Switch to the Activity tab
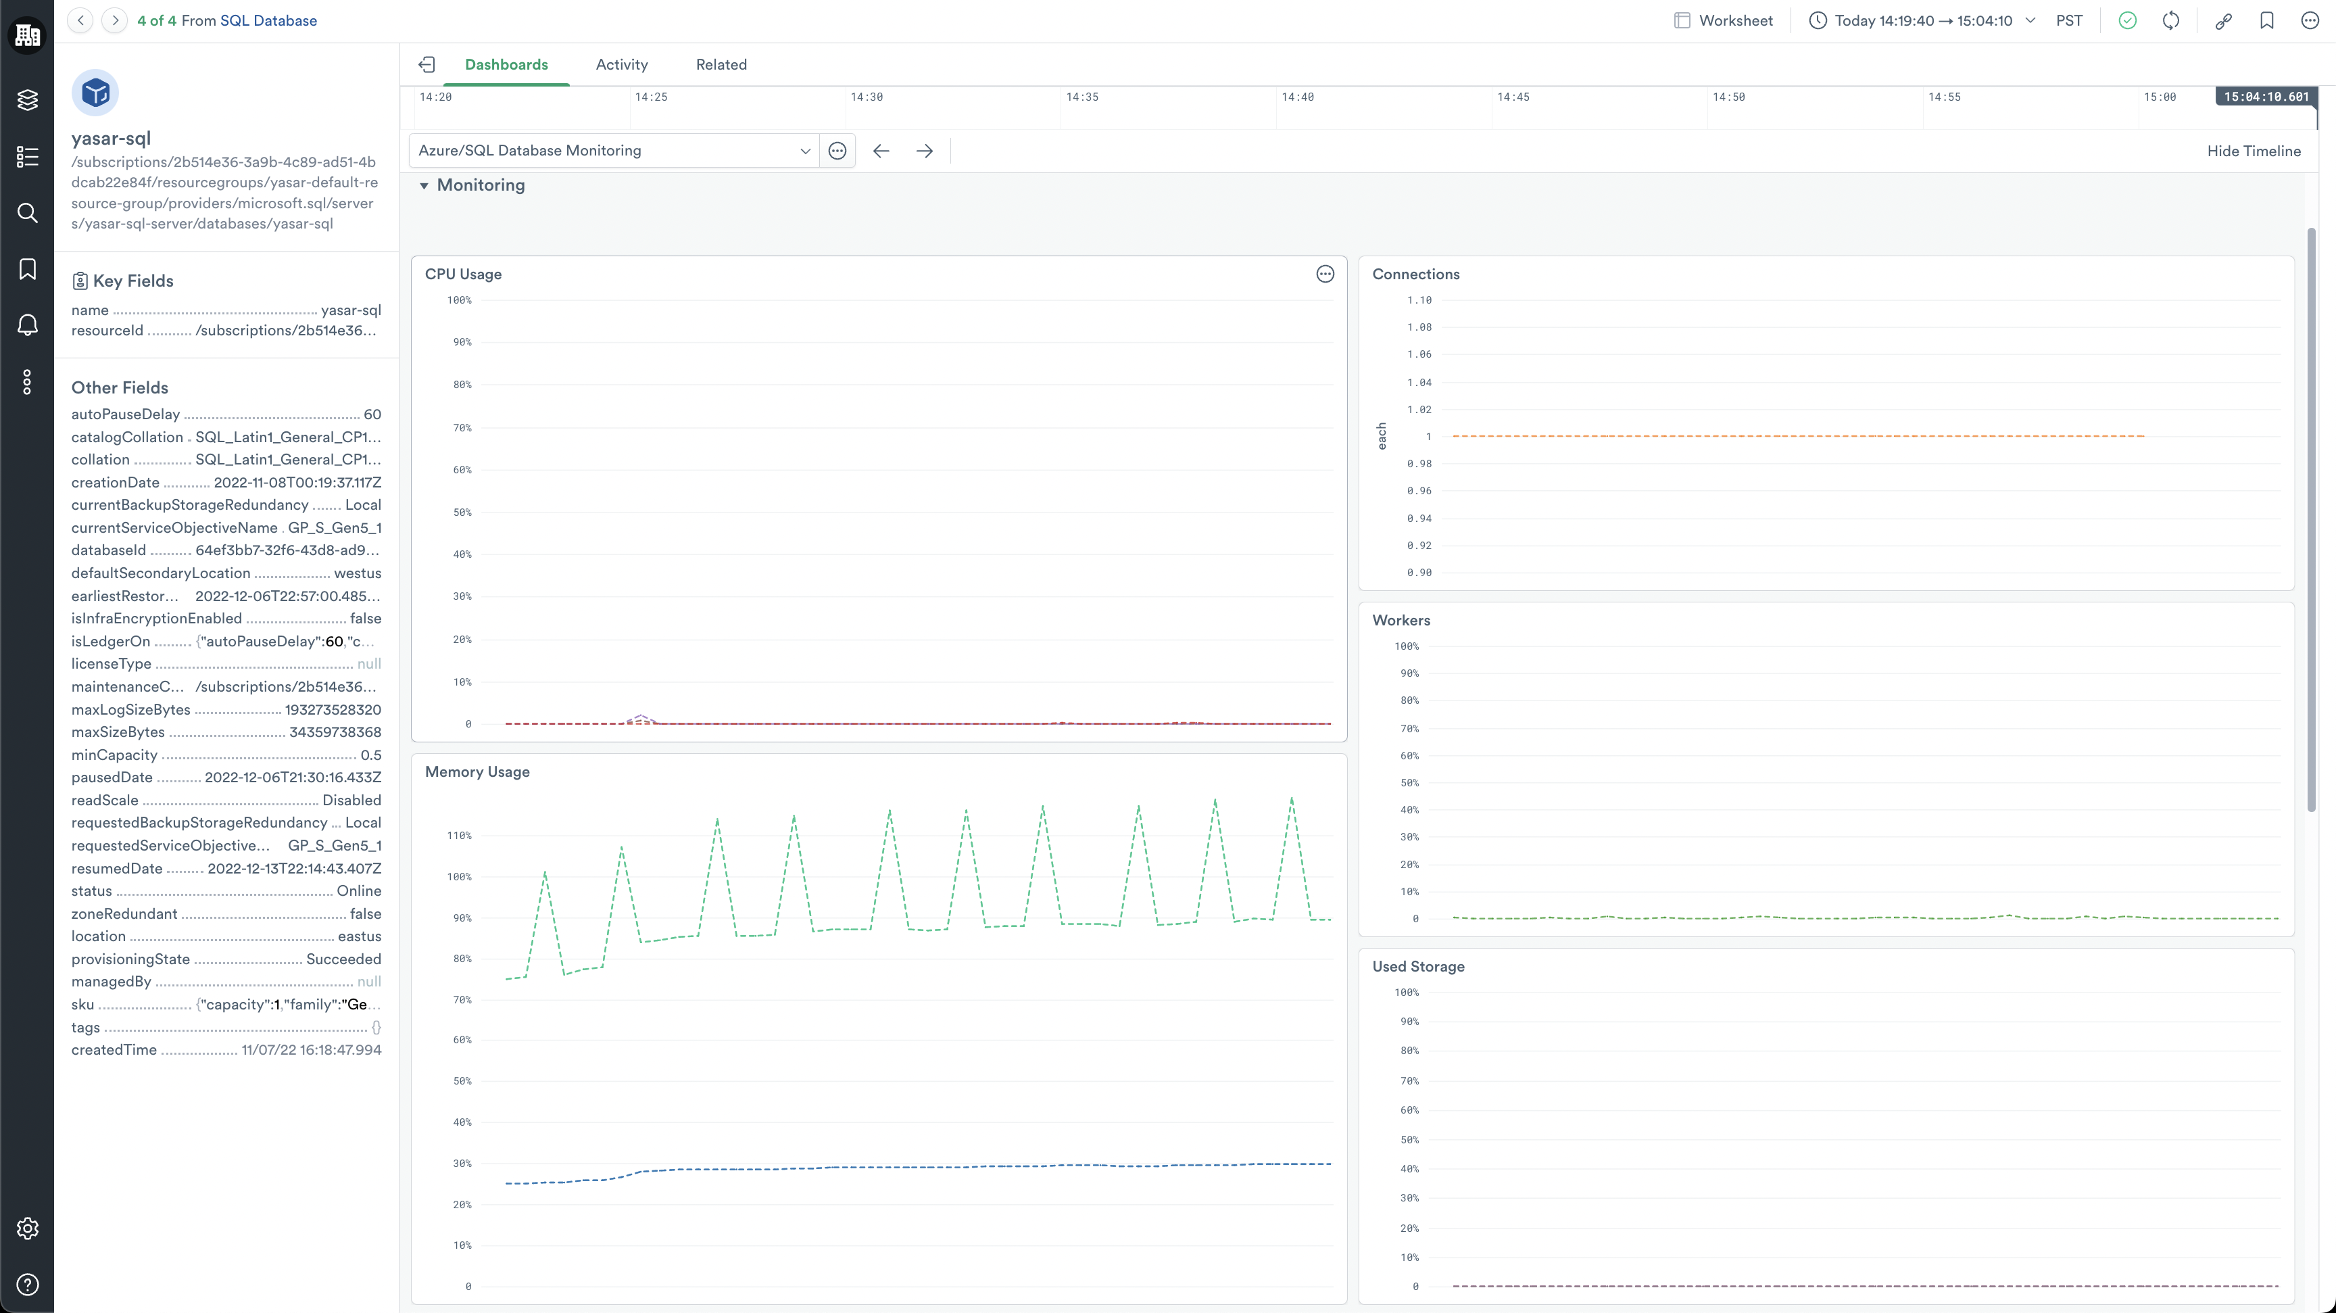 (x=621, y=64)
